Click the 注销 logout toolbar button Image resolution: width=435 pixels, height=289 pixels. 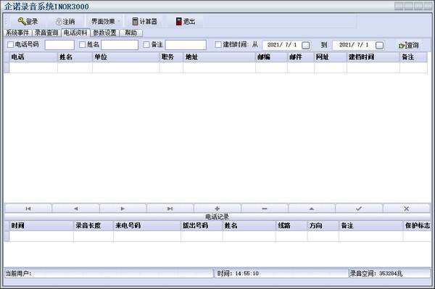65,21
